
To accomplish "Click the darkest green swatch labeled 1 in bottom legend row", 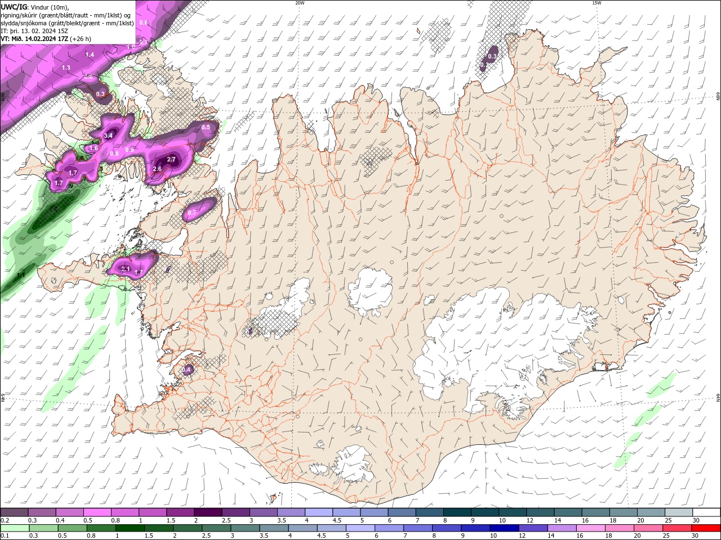I will point(130,528).
